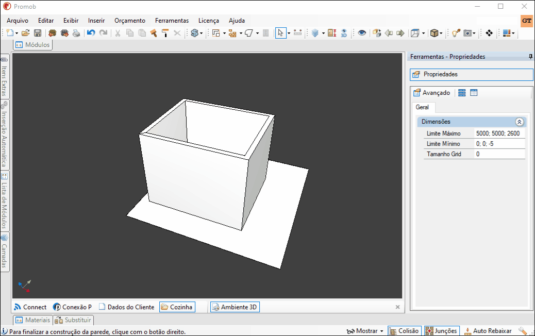Switch to table properties view icon
535x336 pixels.
tap(474, 93)
